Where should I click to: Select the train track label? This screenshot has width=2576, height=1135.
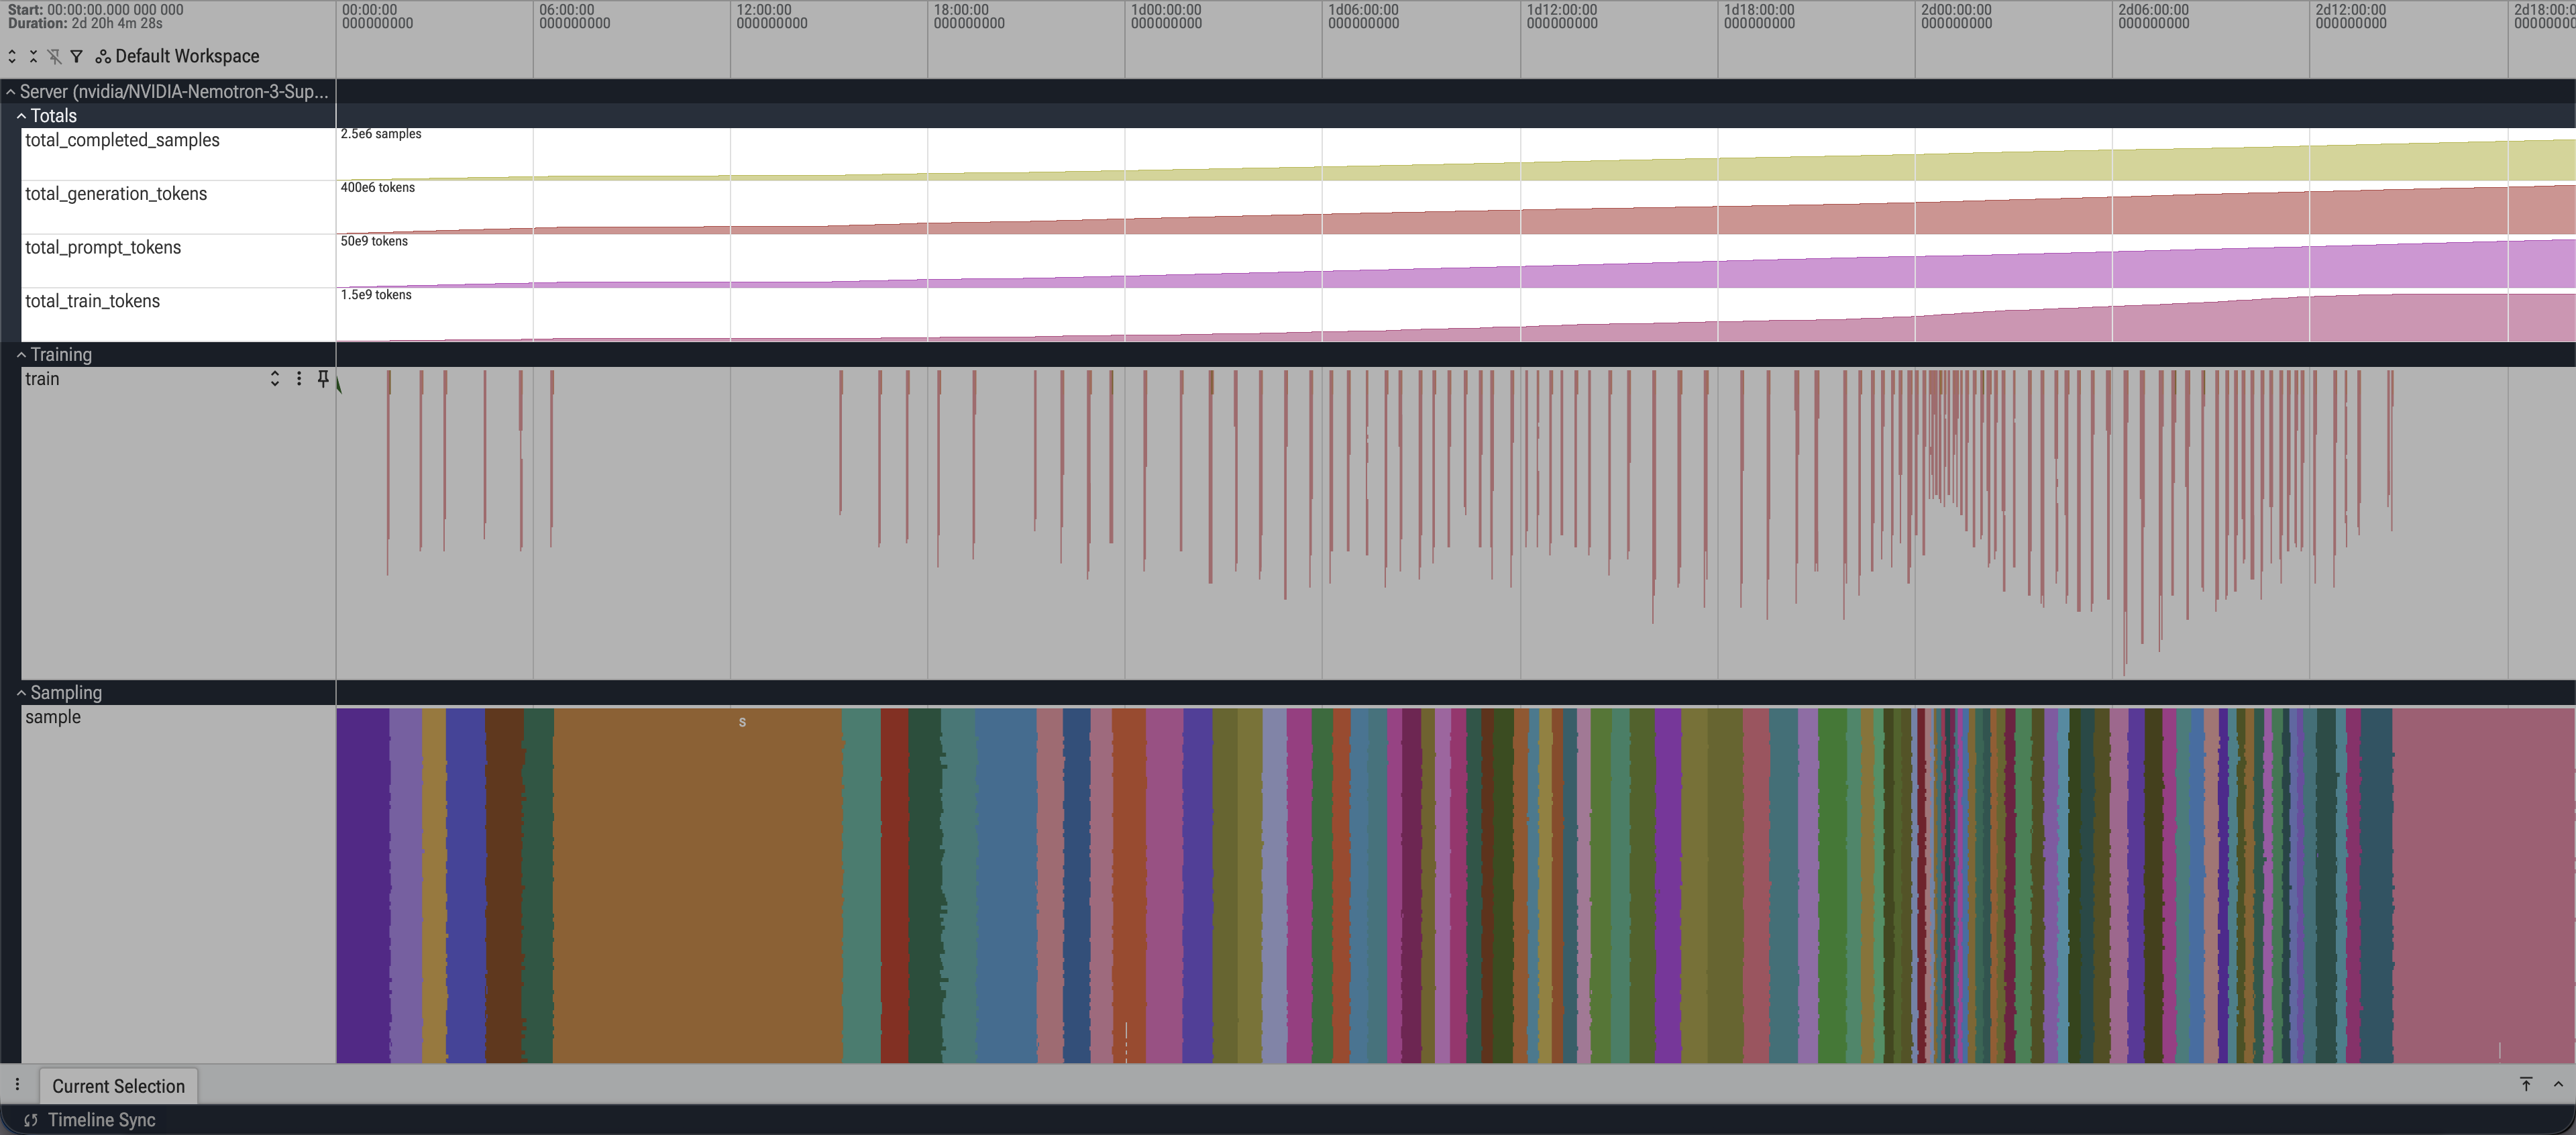click(42, 379)
